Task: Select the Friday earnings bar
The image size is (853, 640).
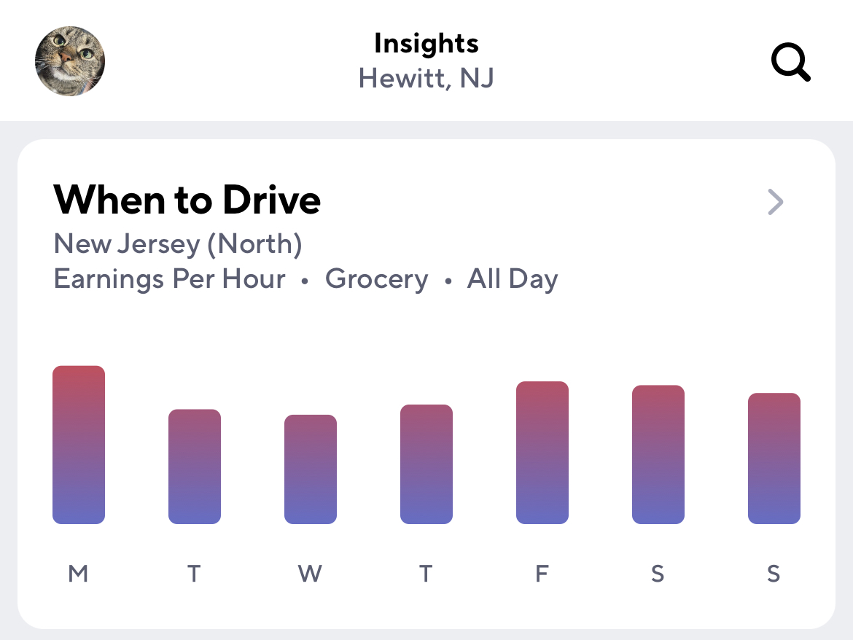Action: click(542, 453)
